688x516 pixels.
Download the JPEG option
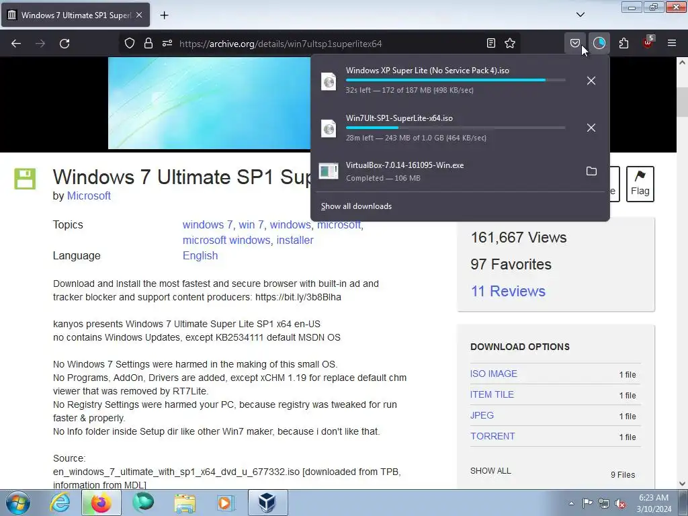coord(482,415)
